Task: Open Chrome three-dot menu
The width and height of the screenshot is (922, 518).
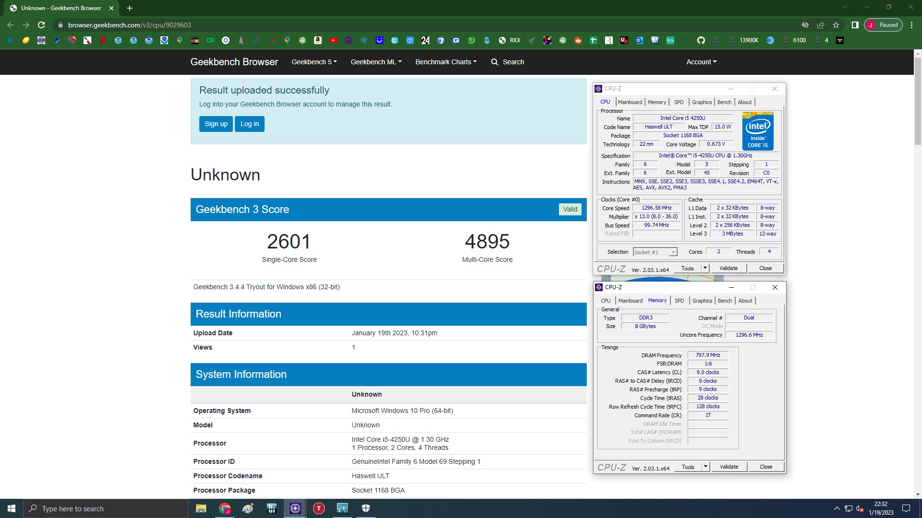Action: pyautogui.click(x=911, y=25)
